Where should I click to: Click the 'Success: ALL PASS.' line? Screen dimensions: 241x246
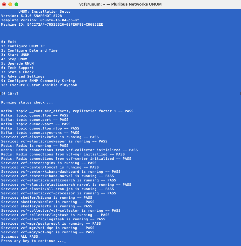20,237
